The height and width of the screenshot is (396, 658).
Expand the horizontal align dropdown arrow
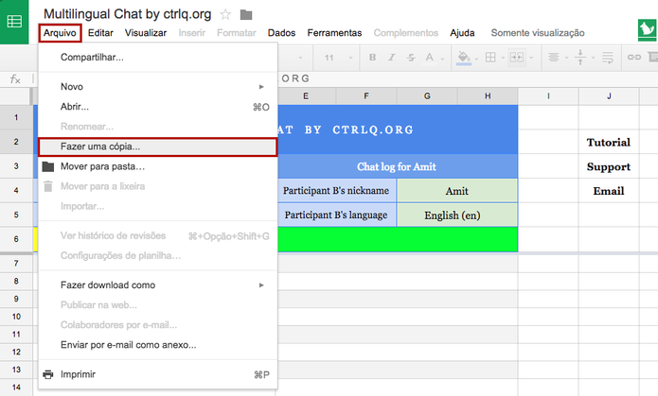coord(566,58)
